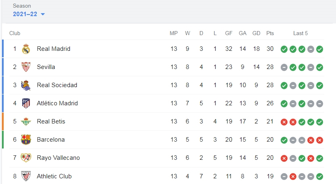Open the Barcelona team name link

click(x=51, y=140)
